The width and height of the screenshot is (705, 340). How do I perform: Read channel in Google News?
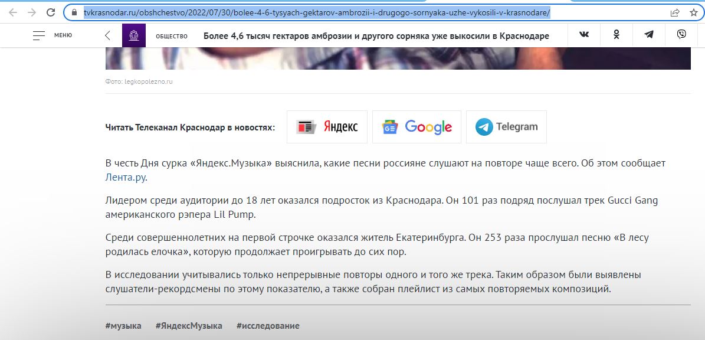click(x=417, y=127)
